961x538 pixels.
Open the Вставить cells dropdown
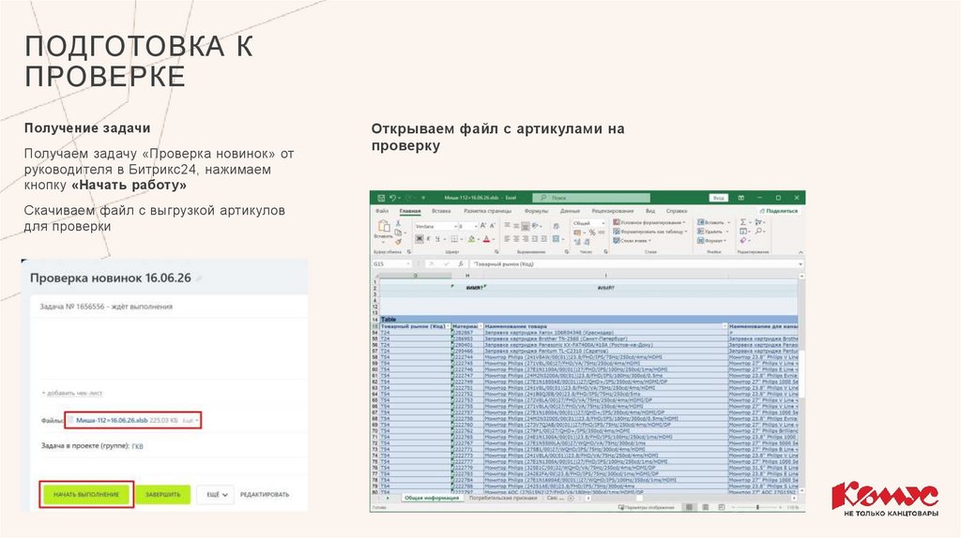[713, 222]
